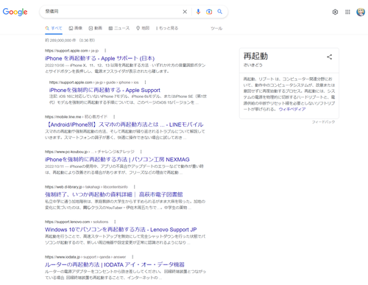The image size is (368, 285).
Task: Open options menu for pc-koubou.jp result
Action: pos(141,152)
